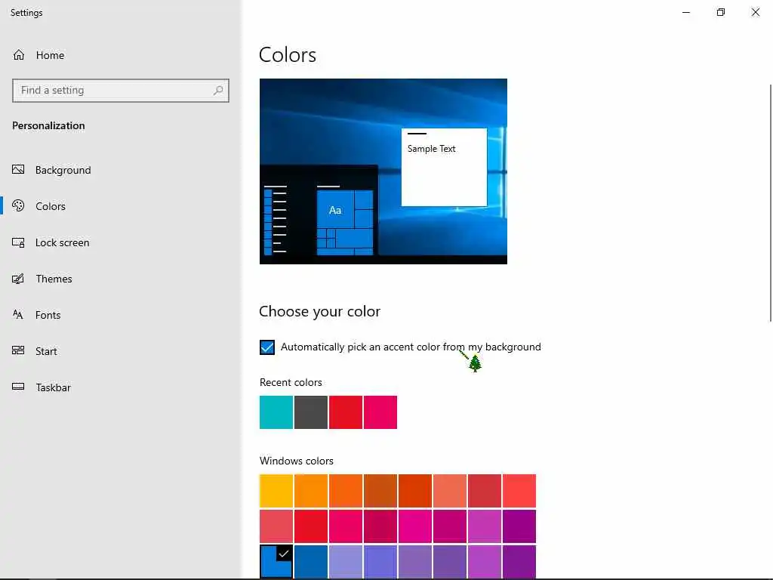Select teal recent color
The image size is (773, 580).
(x=276, y=412)
